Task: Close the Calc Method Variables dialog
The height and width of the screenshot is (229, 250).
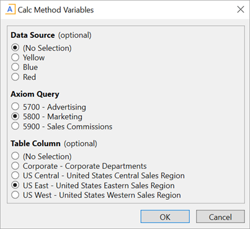Action: coord(241,9)
